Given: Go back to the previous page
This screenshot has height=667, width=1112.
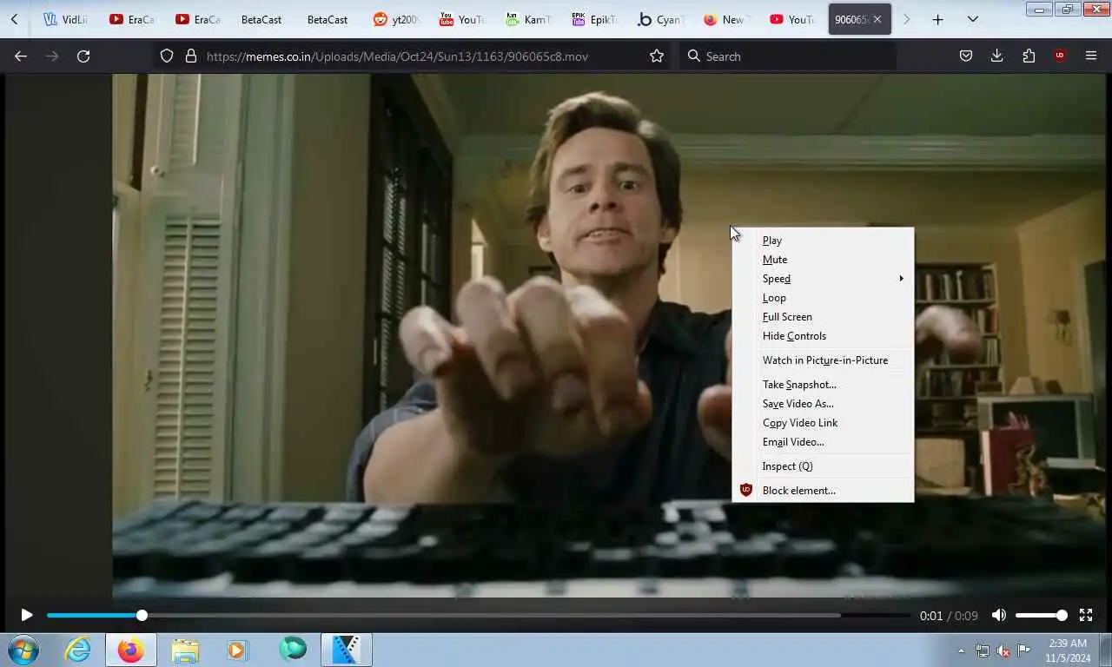Looking at the screenshot, I should (x=21, y=56).
